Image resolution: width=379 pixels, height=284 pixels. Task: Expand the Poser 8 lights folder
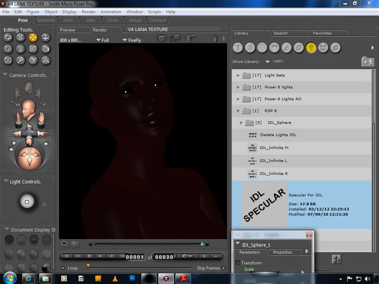click(x=238, y=87)
